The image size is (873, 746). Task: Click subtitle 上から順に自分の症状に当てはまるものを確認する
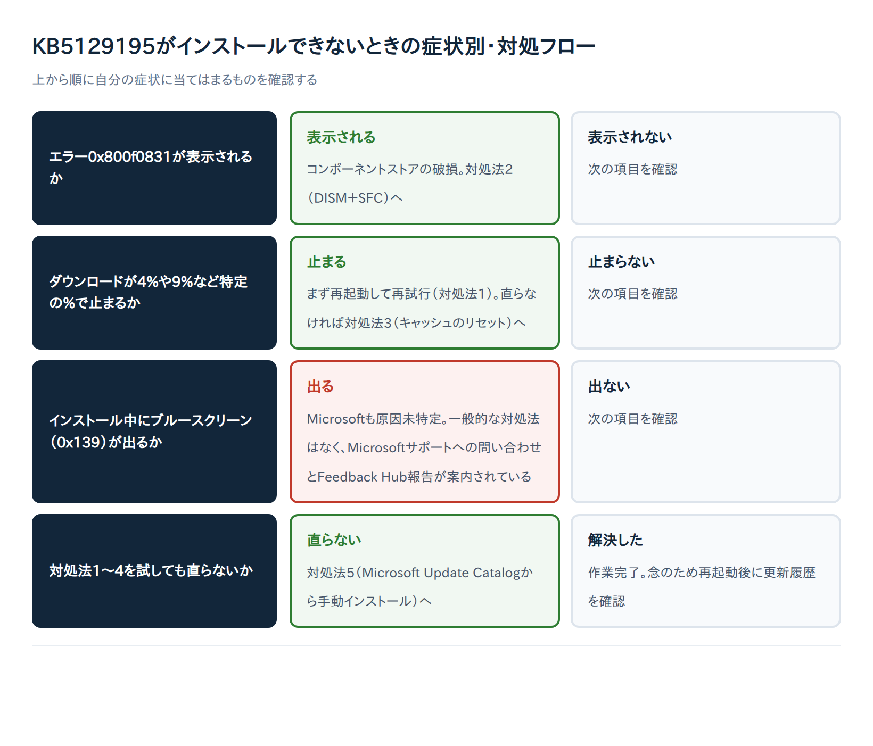click(175, 80)
